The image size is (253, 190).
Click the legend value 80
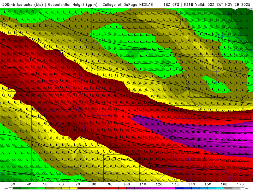(x=94, y=184)
